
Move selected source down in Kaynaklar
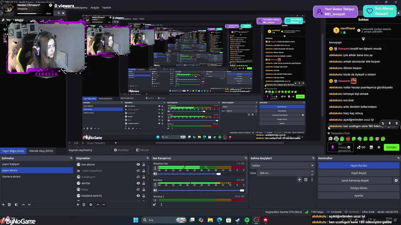(104, 205)
